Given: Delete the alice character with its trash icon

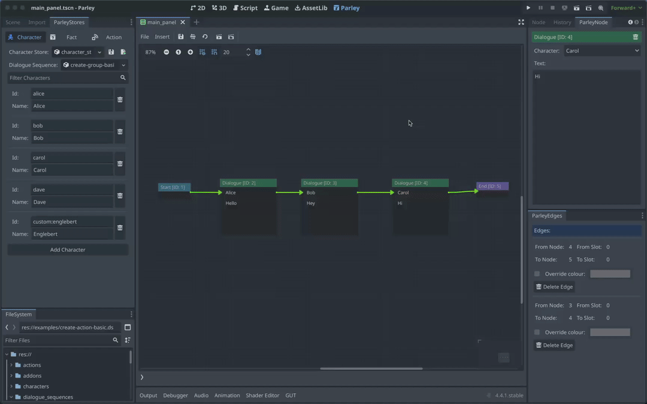Looking at the screenshot, I should pos(120,100).
